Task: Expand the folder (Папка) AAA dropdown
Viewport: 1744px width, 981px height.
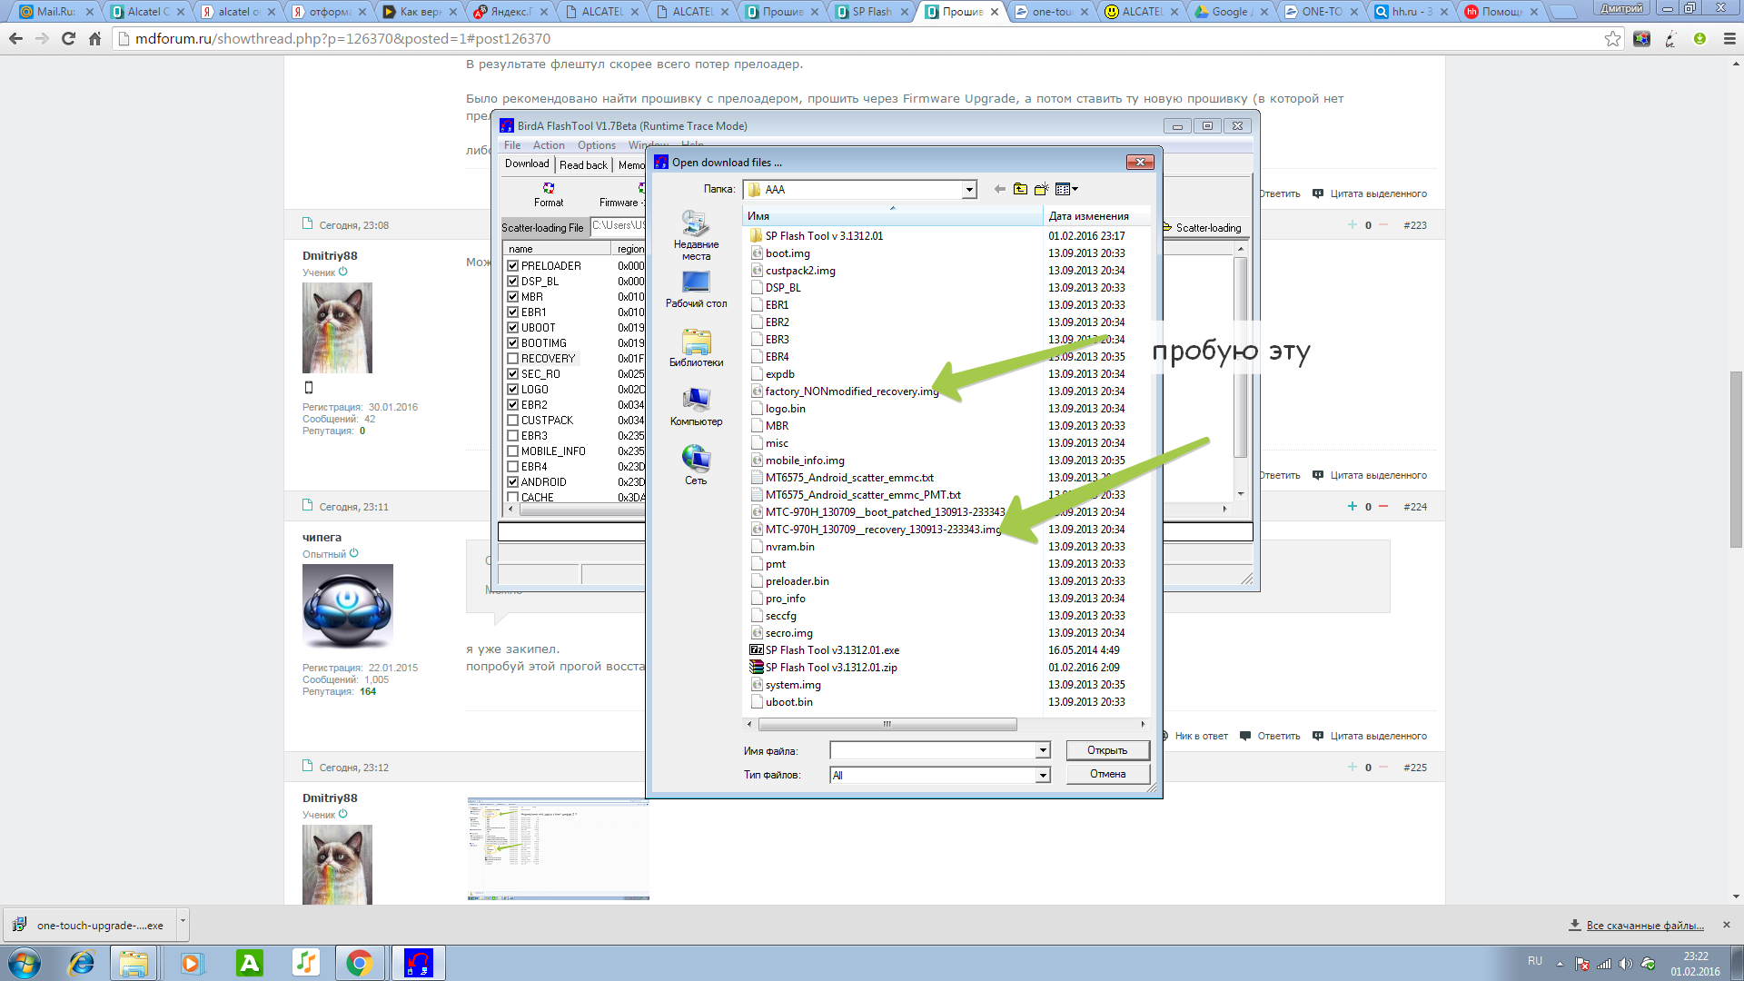Action: (969, 190)
